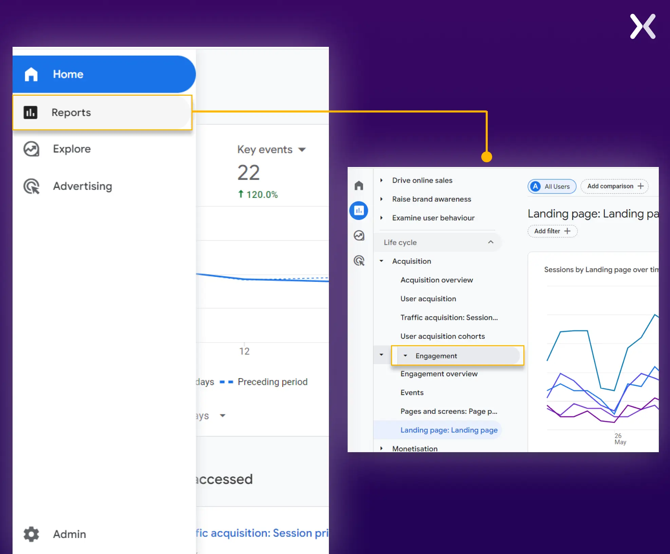The height and width of the screenshot is (554, 670).
Task: Open Pages and screens report
Action: click(x=448, y=411)
